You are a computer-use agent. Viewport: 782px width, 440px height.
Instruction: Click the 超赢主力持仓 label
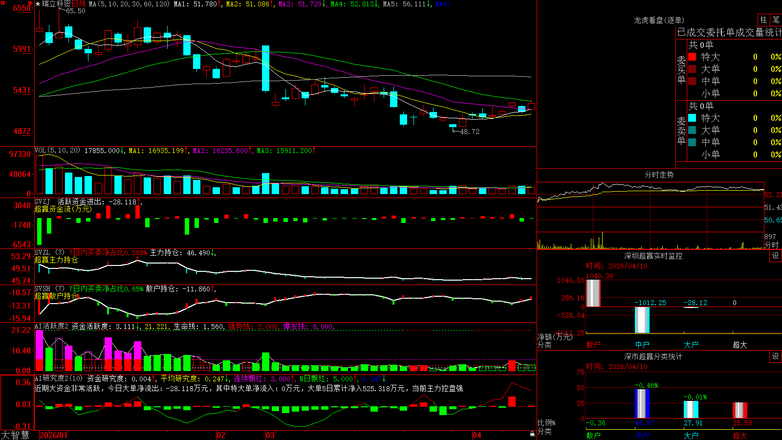point(56,260)
